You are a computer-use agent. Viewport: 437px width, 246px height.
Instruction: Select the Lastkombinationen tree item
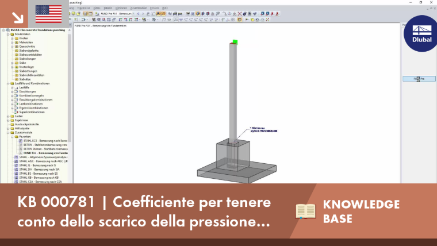pyautogui.click(x=30, y=104)
